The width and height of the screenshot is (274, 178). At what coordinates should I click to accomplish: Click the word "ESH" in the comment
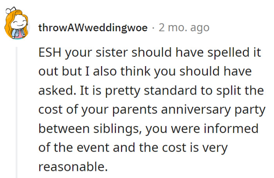(49, 53)
